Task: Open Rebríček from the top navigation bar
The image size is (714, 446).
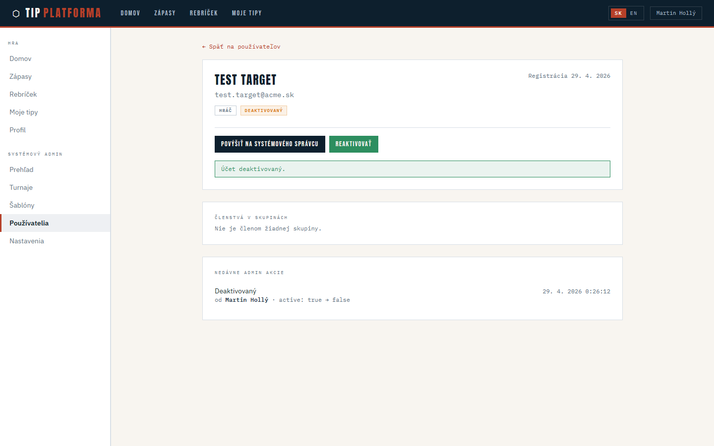Action: click(x=204, y=13)
